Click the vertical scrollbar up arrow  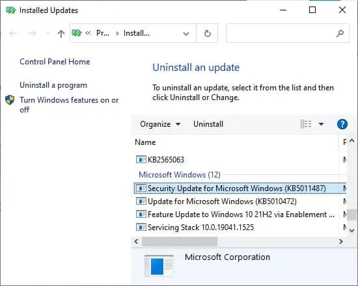tap(352, 141)
